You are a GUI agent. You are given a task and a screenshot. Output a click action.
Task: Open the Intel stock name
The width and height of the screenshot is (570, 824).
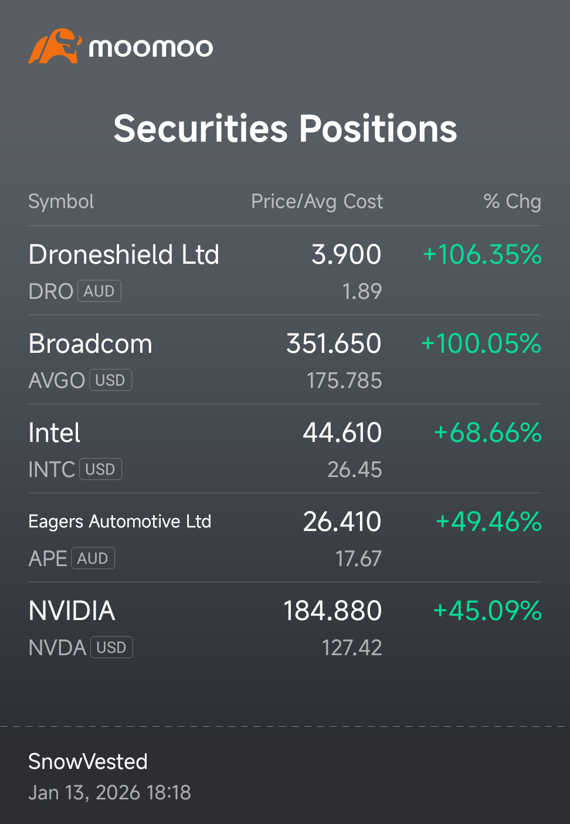54,433
